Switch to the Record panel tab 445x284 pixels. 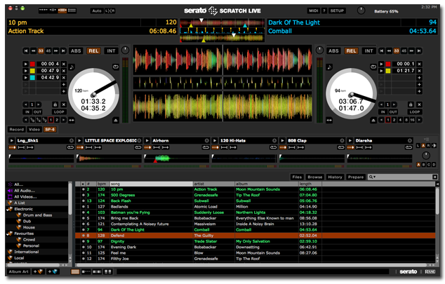point(17,130)
